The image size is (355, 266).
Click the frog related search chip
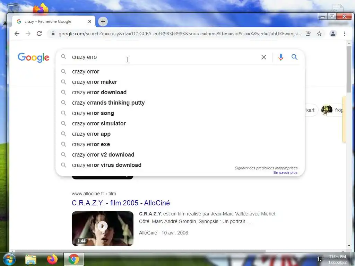[x=332, y=110]
